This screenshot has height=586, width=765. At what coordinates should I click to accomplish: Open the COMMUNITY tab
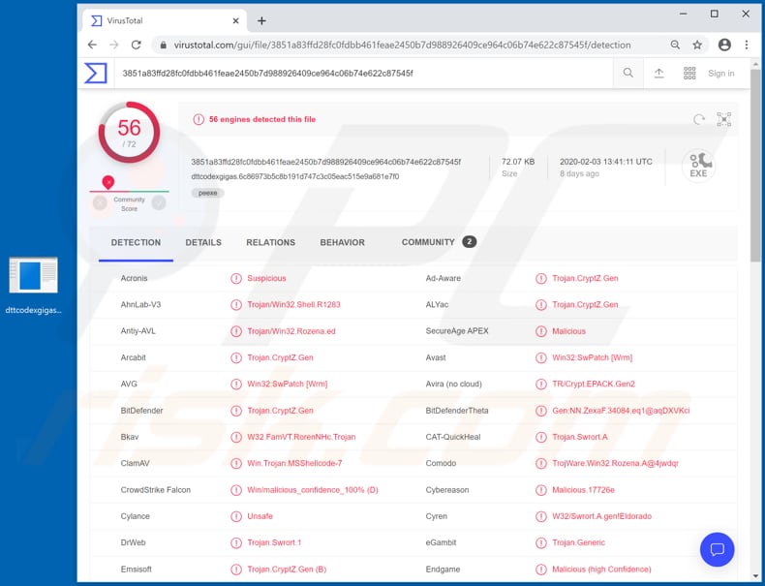pos(428,242)
